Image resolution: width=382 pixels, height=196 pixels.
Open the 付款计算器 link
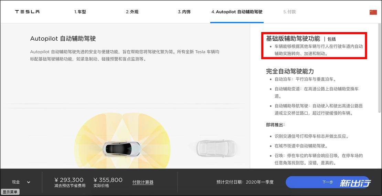click(x=143, y=182)
